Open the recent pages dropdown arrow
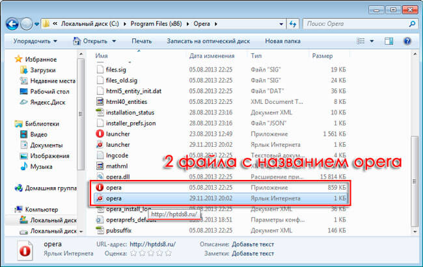Image resolution: width=423 pixels, height=267 pixels. pos(36,24)
